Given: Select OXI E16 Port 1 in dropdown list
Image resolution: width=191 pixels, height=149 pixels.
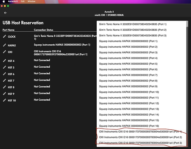Looking at the screenshot, I should 141,131.
